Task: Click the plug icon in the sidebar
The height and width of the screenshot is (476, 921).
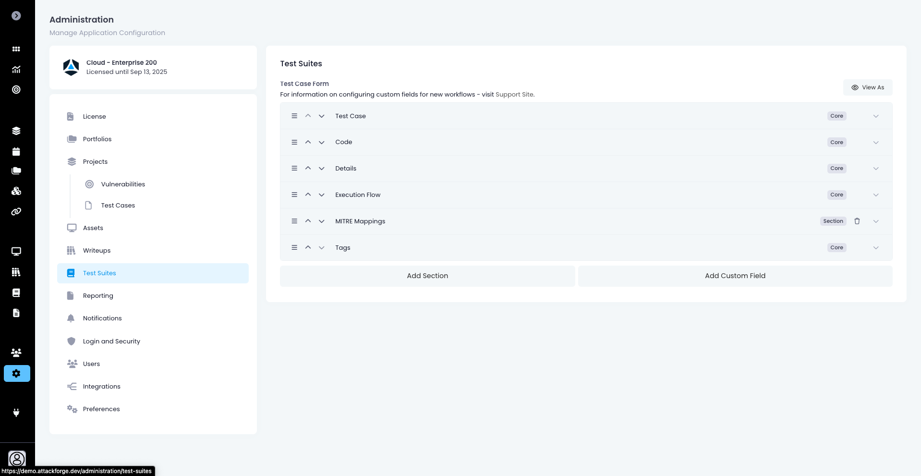Action: coord(16,413)
